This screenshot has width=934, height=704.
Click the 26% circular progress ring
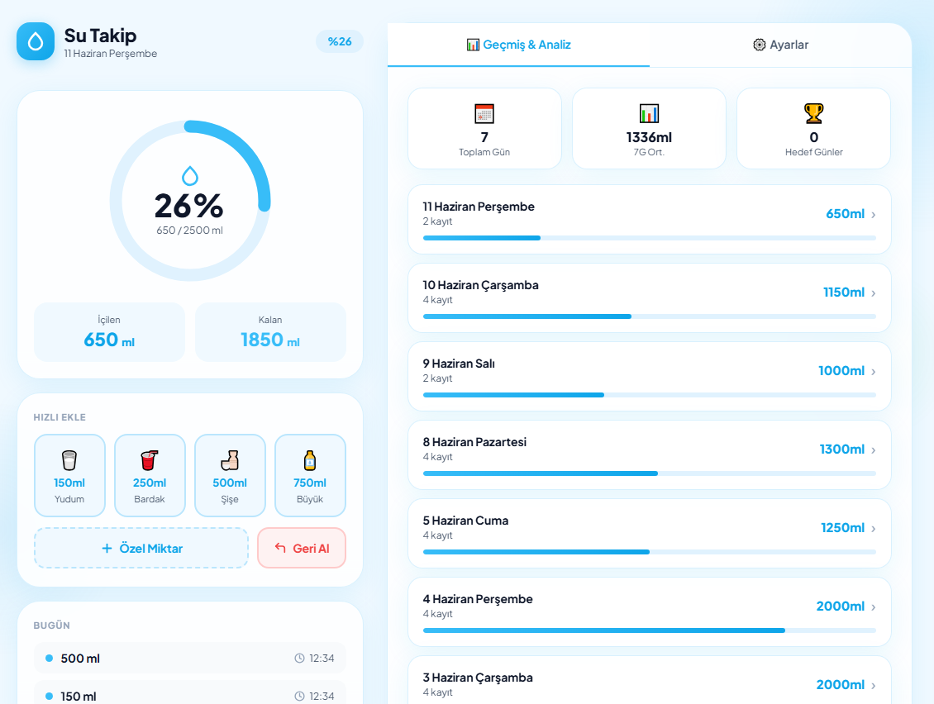(x=190, y=201)
